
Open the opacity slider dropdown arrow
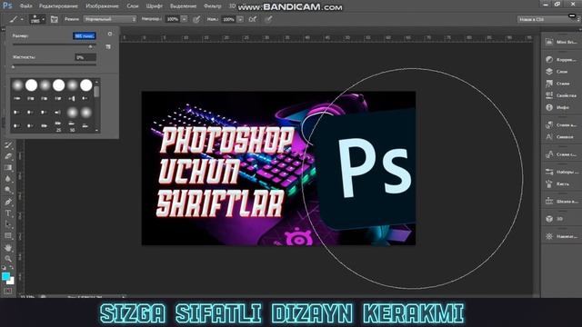coord(184,19)
